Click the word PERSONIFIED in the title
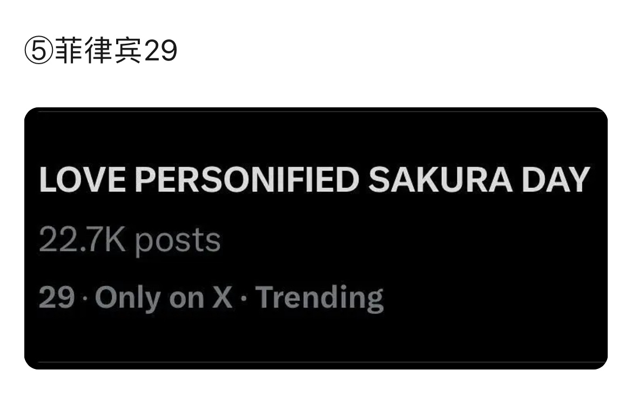Image resolution: width=632 pixels, height=397 pixels. pyautogui.click(x=247, y=180)
